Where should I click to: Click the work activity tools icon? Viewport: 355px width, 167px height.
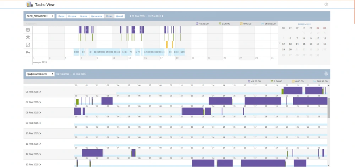pyautogui.click(x=28, y=37)
